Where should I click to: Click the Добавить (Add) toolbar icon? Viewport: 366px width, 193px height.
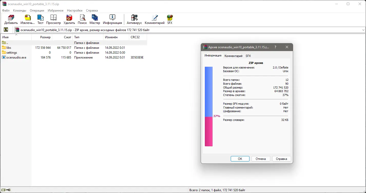pyautogui.click(x=11, y=18)
